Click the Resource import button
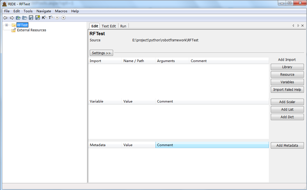The height and width of the screenshot is (190, 307). (x=287, y=74)
